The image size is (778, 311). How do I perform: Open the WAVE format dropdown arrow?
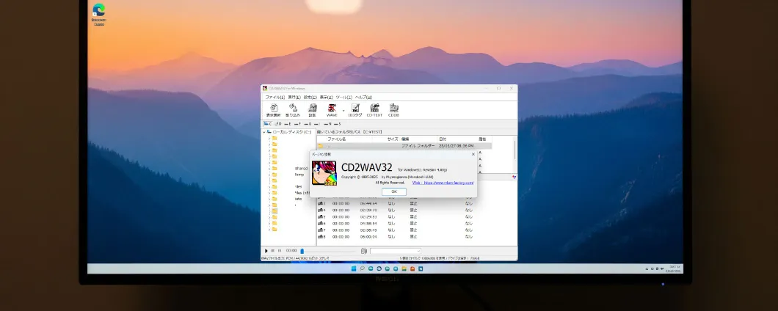pyautogui.click(x=343, y=111)
